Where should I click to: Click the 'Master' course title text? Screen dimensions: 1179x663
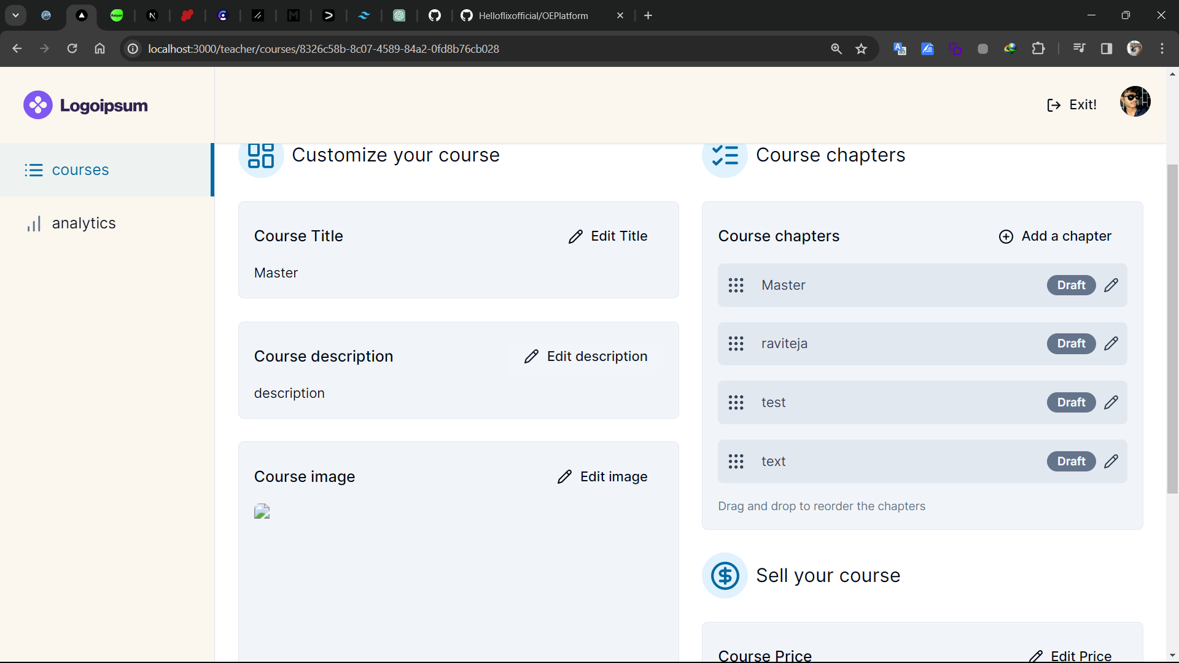(276, 273)
